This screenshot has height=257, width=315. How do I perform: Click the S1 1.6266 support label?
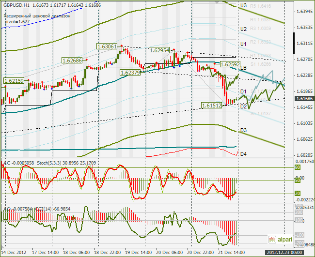(261, 64)
